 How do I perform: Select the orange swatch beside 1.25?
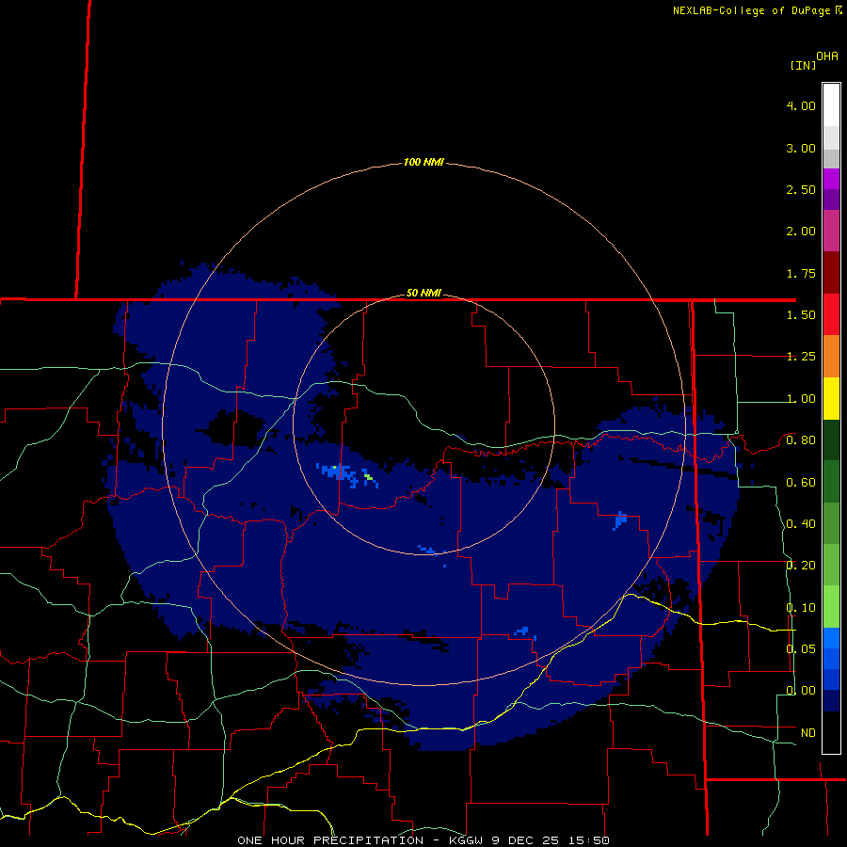[x=831, y=356]
